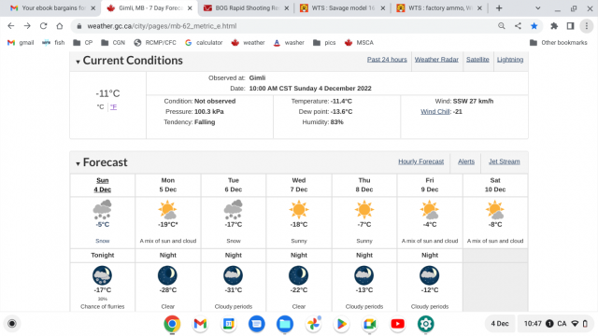Image resolution: width=598 pixels, height=336 pixels.
Task: Open the pics bookmarks folder
Action: pyautogui.click(x=324, y=43)
